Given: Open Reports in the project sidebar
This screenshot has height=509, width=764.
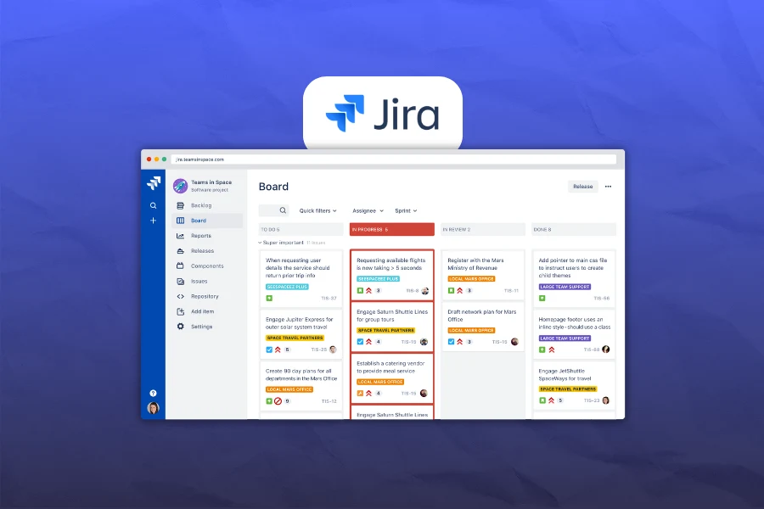Looking at the screenshot, I should pyautogui.click(x=207, y=236).
